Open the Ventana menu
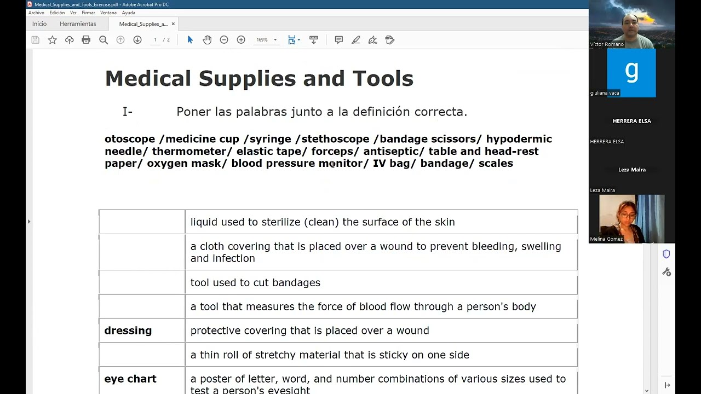 click(x=108, y=13)
